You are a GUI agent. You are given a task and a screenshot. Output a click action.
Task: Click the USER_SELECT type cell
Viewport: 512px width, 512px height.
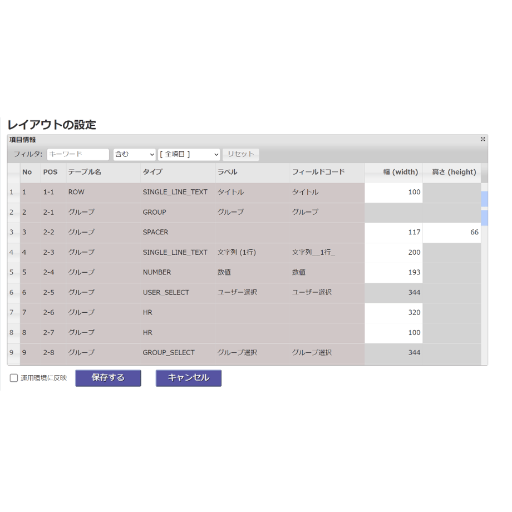tap(178, 293)
